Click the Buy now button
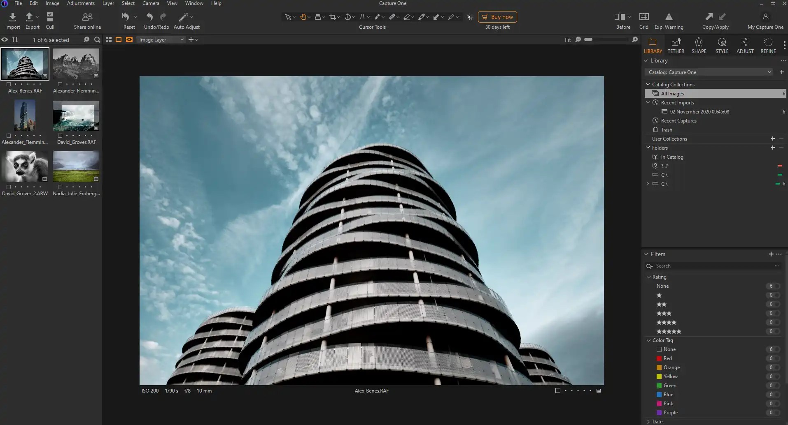Screen dimensions: 788x425 tap(497, 17)
